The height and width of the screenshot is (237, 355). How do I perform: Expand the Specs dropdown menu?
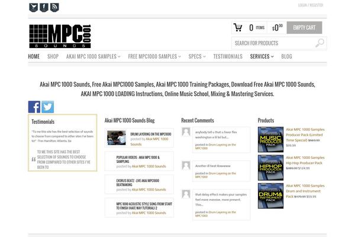tap(197, 56)
